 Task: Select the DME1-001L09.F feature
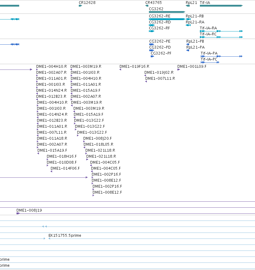click(x=179, y=70)
